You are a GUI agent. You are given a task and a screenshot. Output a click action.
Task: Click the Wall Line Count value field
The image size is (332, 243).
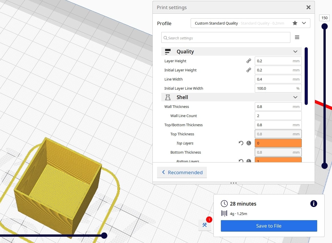pos(278,116)
